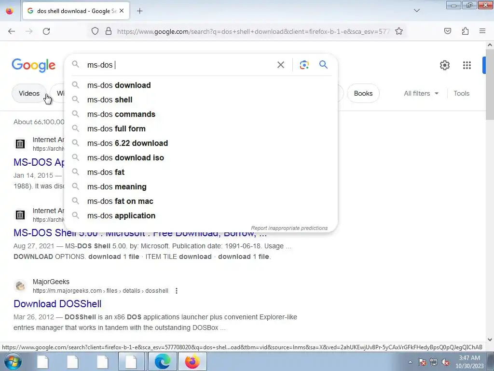The image size is (494, 371).
Task: Click the Action Center flag icon
Action: [x=422, y=362]
